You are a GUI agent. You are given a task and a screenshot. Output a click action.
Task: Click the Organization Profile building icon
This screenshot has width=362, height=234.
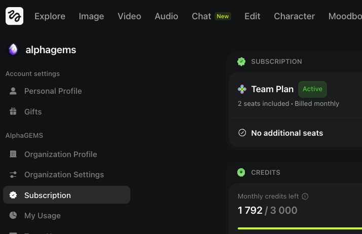pos(13,154)
